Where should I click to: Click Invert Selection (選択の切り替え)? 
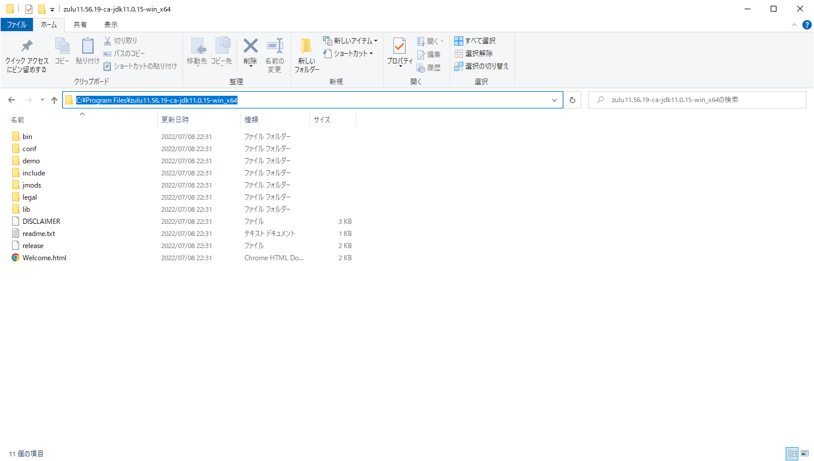(x=481, y=66)
